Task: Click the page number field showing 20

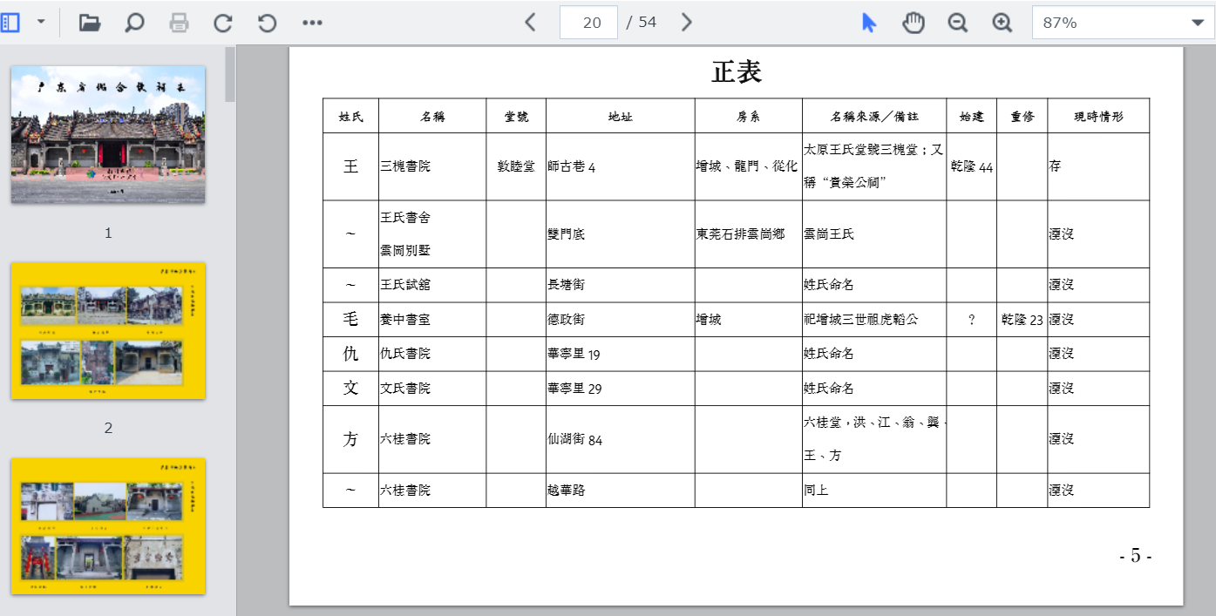Action: pos(589,23)
